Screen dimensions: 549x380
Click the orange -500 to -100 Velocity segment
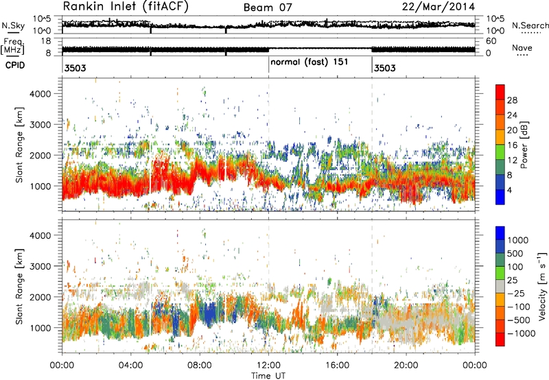click(500, 313)
